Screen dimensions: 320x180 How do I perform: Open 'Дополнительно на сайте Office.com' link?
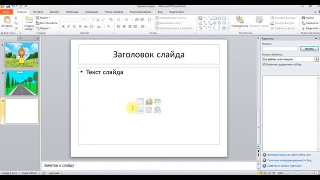pos(289,155)
